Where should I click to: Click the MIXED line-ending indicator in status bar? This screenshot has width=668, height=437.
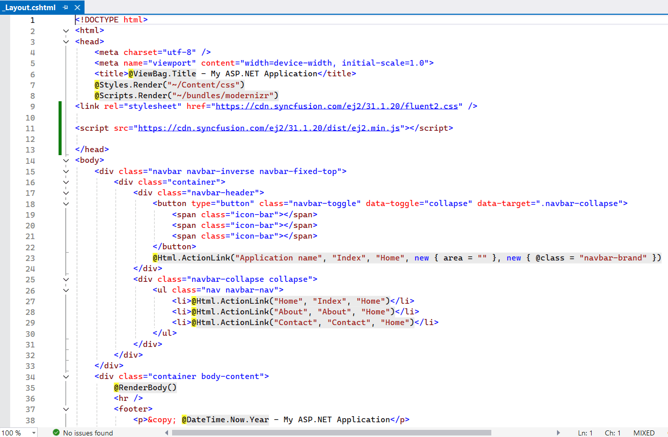tap(644, 432)
